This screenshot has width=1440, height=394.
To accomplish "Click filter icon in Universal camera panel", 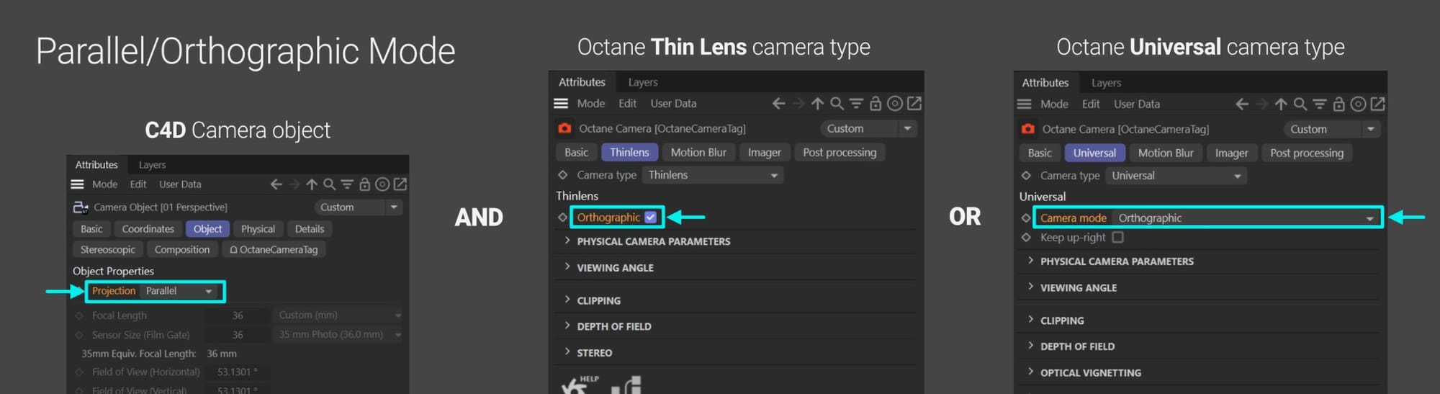I will pyautogui.click(x=1319, y=104).
